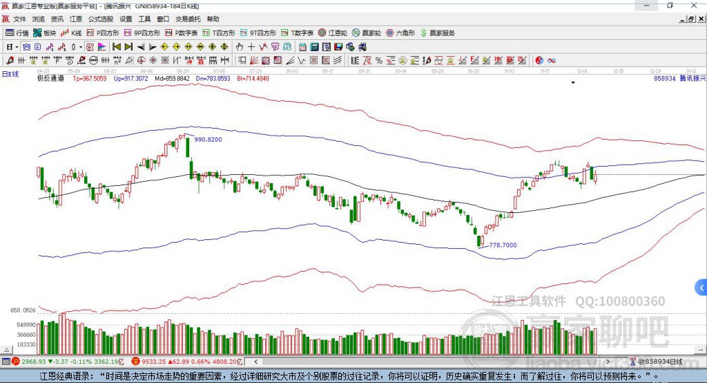The image size is (707, 383).
Task: Jump to the first bar icon
Action: pyautogui.click(x=116, y=47)
